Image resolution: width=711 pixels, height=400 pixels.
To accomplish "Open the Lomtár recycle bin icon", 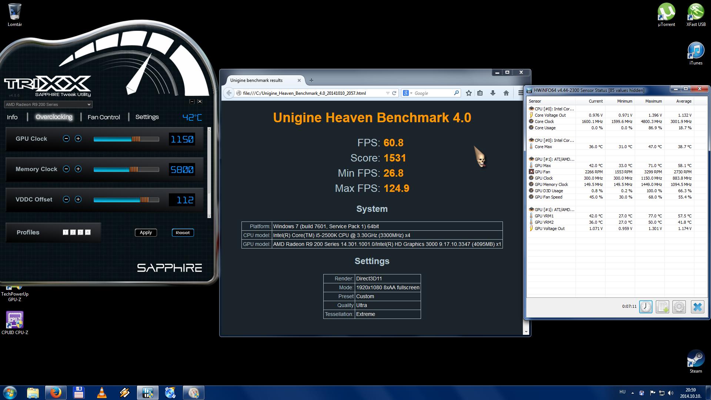I will [15, 15].
